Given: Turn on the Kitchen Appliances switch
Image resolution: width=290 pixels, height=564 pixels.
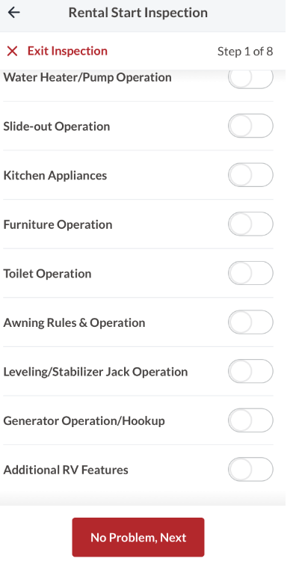Looking at the screenshot, I should point(250,175).
